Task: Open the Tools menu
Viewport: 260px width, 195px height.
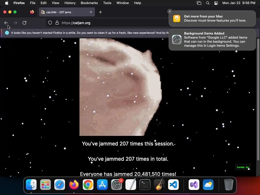Action: [x=107, y=3]
